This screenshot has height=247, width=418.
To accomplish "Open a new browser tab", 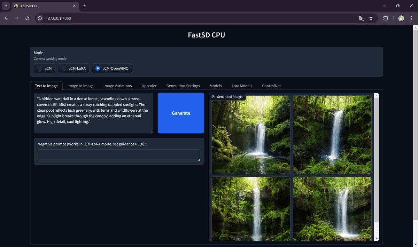I will coord(85,6).
